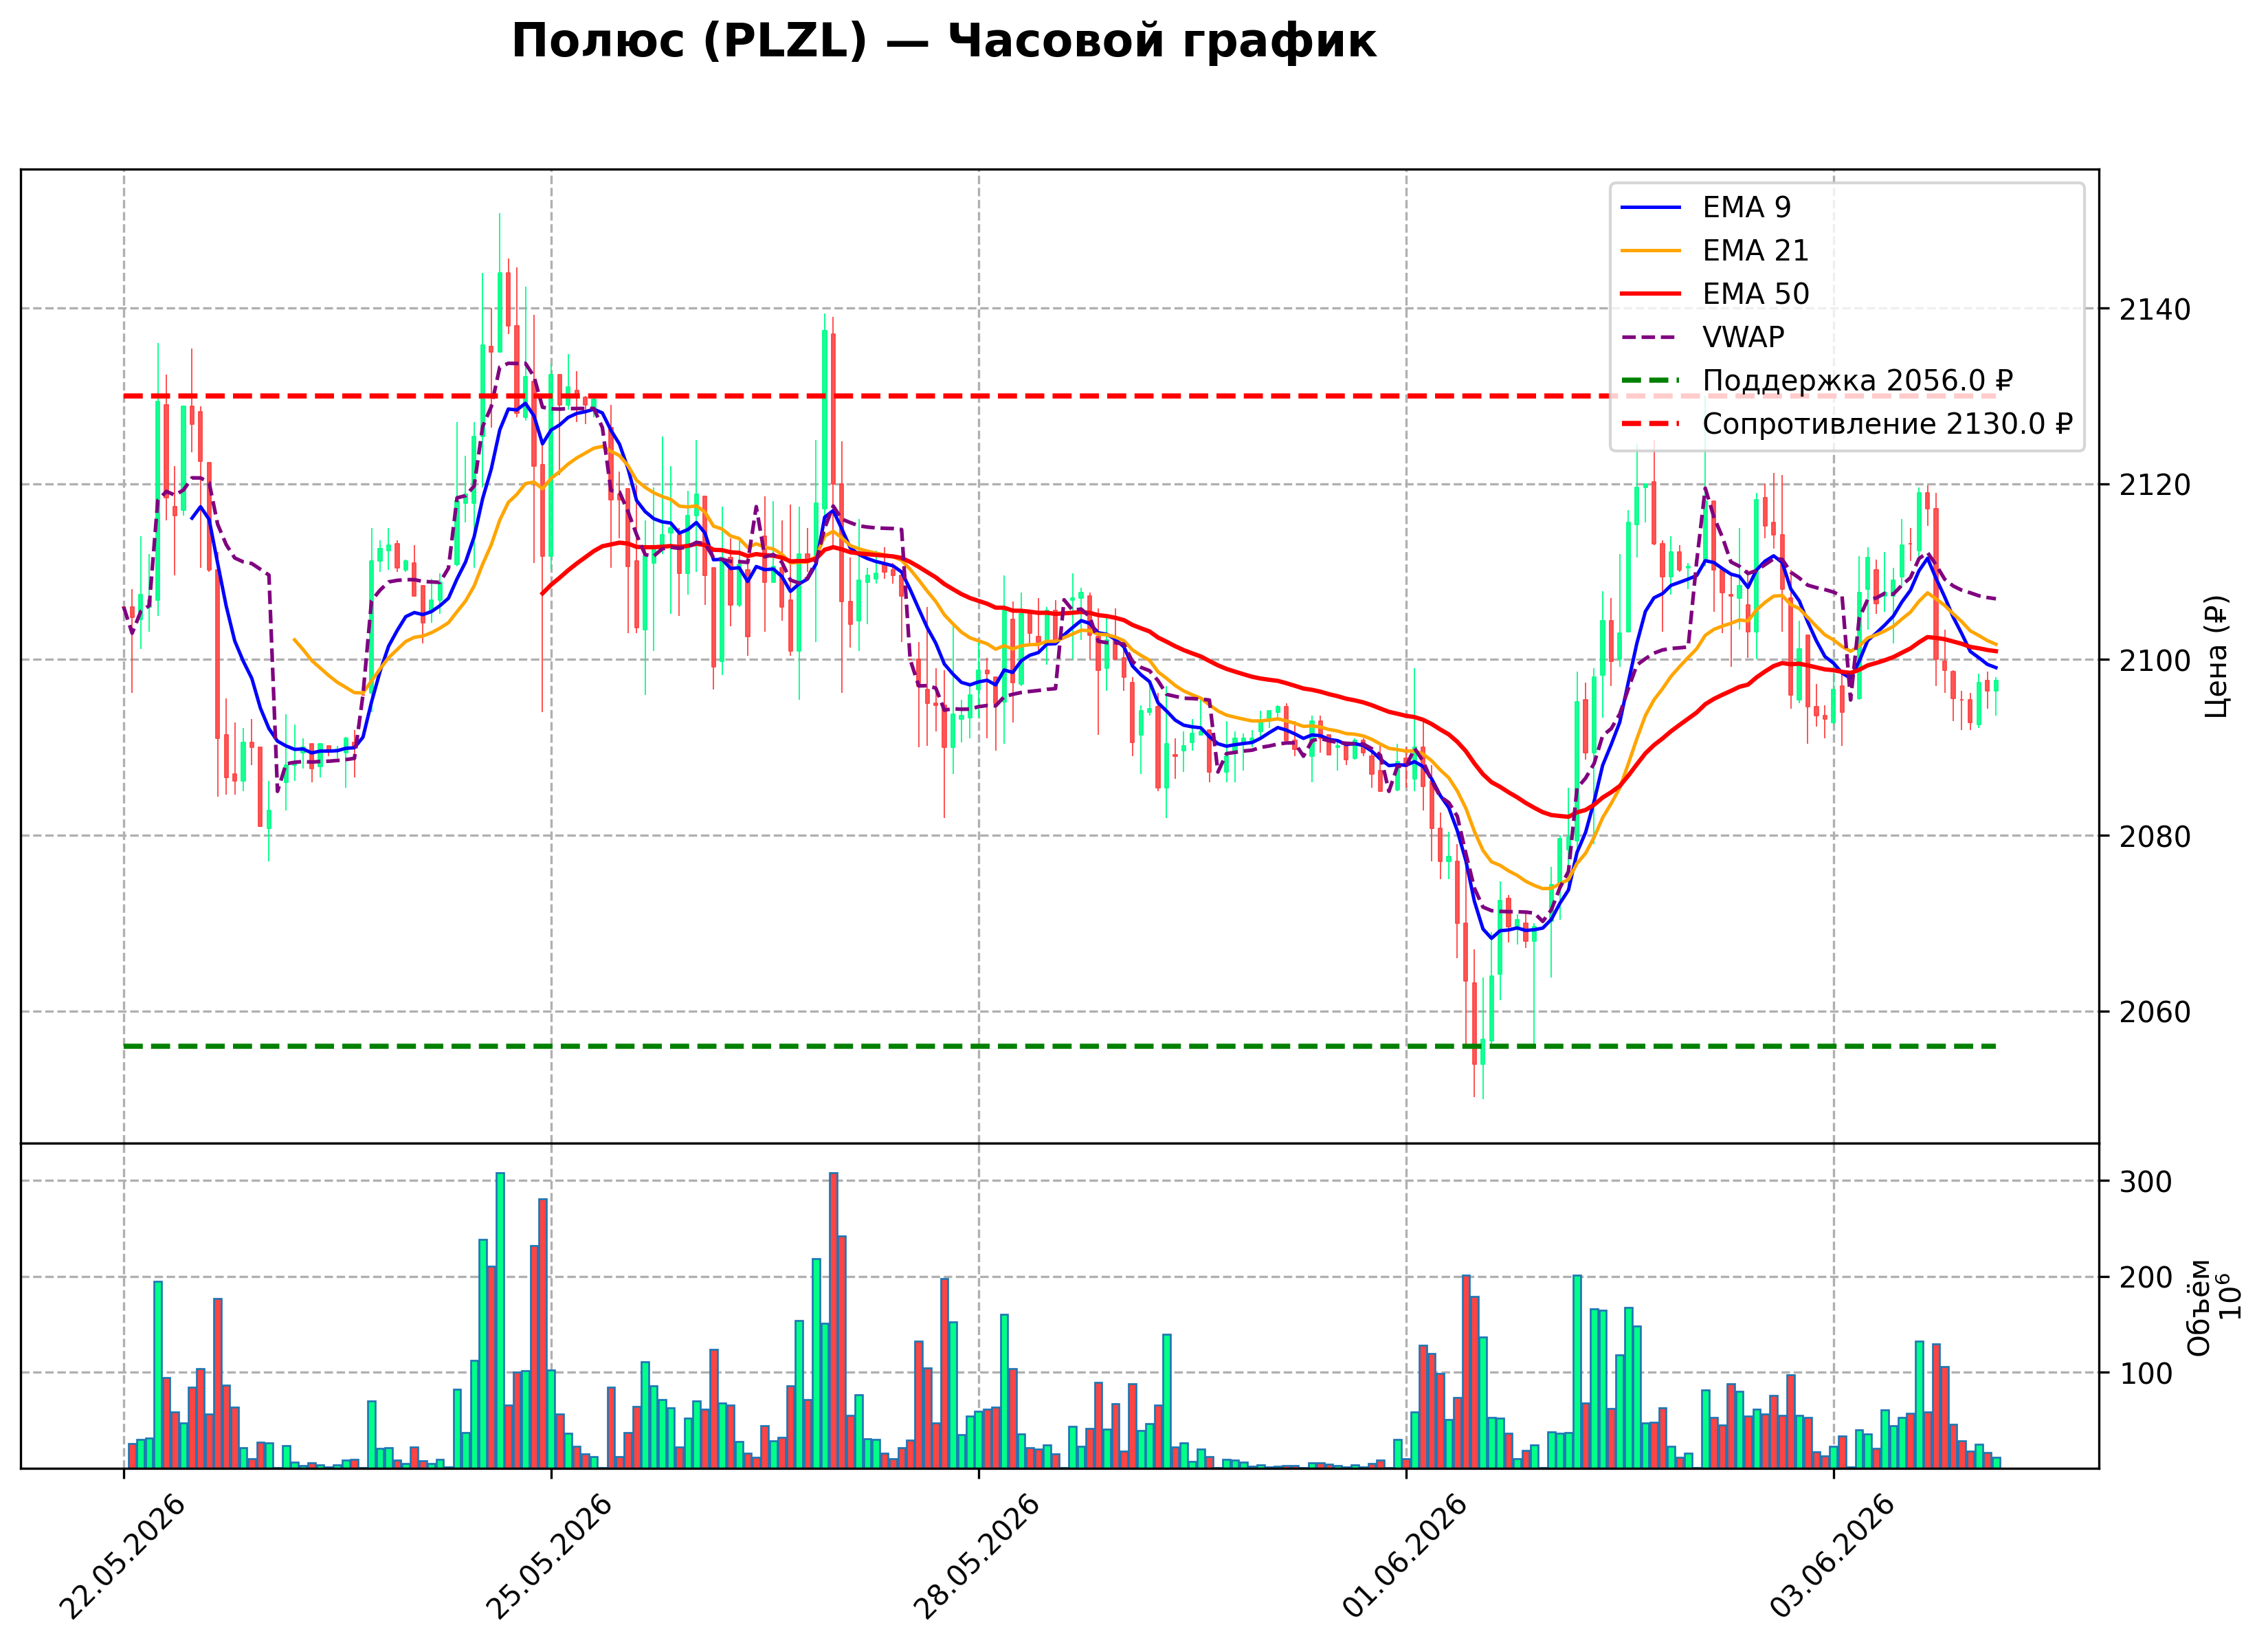Click the 2080 price axis label
The image size is (2268, 1645).
2154,837
